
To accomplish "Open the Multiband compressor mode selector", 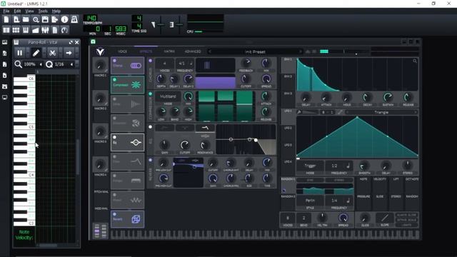I will pyautogui.click(x=168, y=96).
